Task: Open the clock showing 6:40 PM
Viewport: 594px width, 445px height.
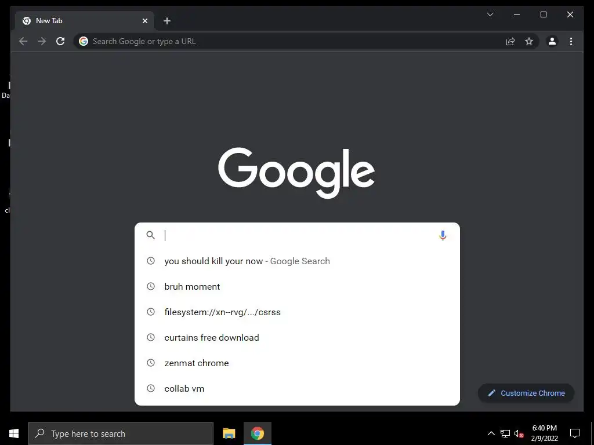Action: [x=544, y=433]
